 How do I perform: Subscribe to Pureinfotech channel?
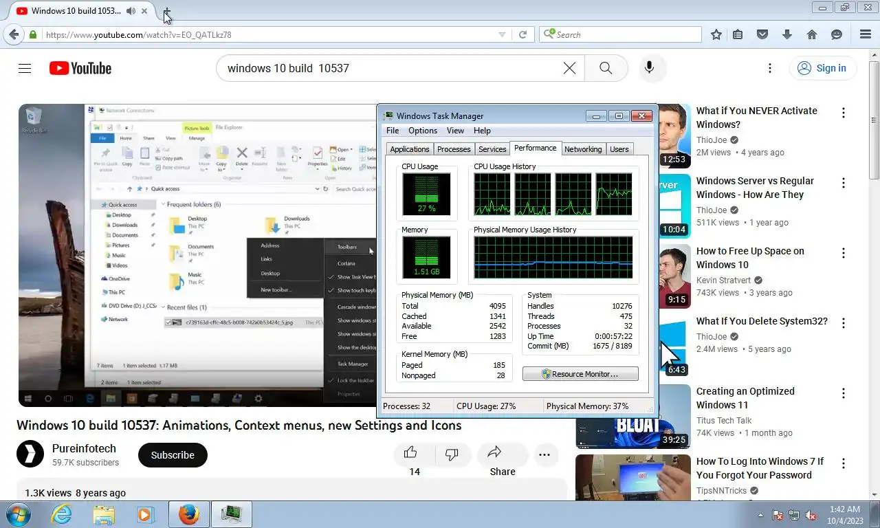(x=173, y=455)
